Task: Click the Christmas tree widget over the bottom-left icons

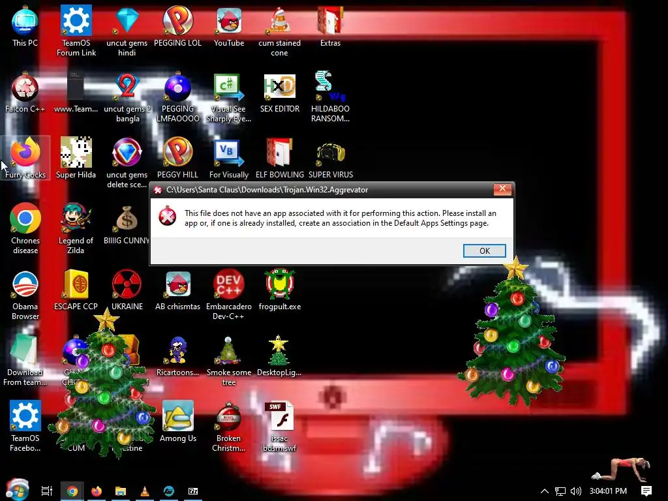Action: coord(102,384)
